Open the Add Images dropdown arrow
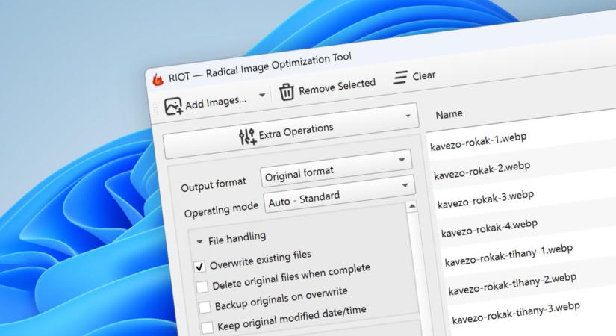 [262, 95]
